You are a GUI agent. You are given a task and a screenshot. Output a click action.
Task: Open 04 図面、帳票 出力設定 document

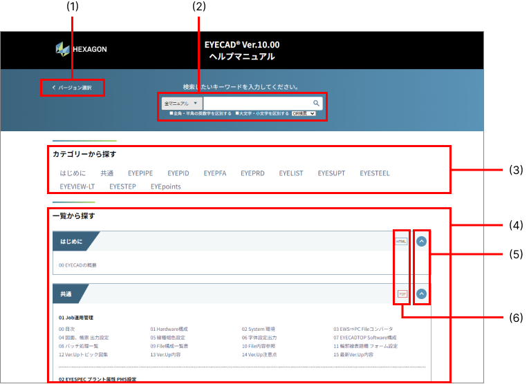click(x=84, y=338)
